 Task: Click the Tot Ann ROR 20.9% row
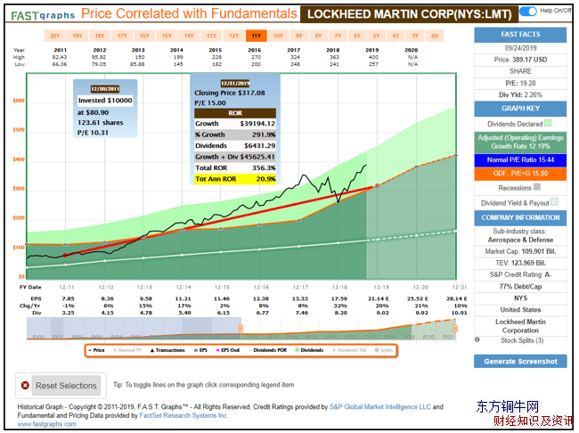pyautogui.click(x=235, y=179)
